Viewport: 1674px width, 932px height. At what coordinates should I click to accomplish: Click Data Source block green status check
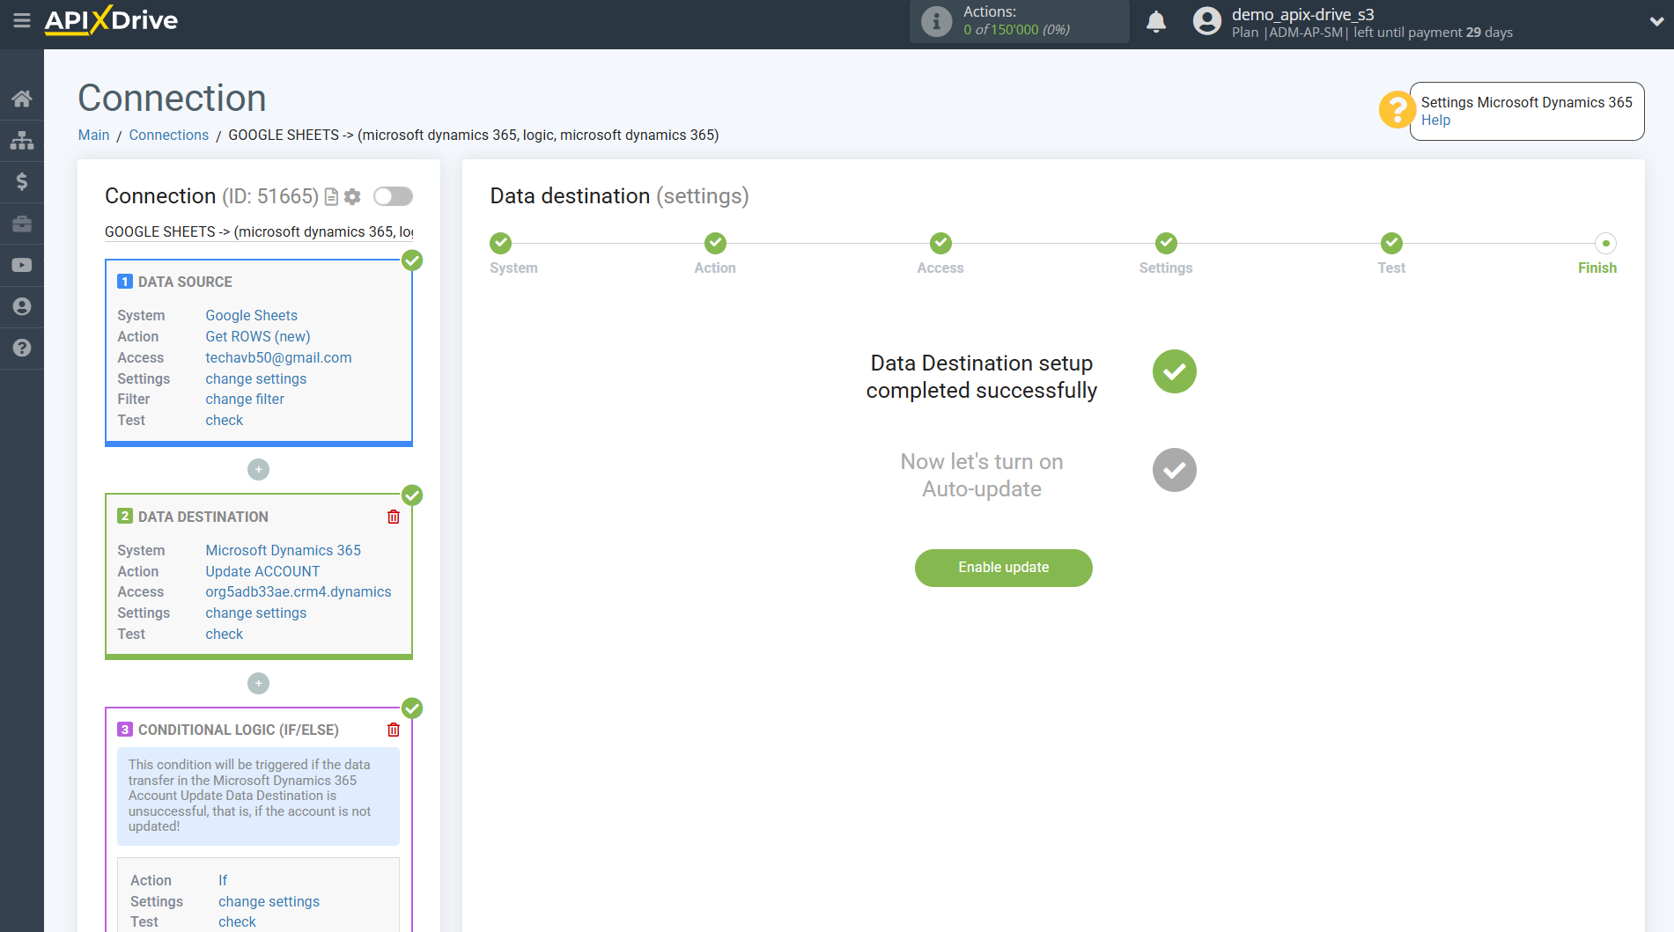(x=412, y=261)
